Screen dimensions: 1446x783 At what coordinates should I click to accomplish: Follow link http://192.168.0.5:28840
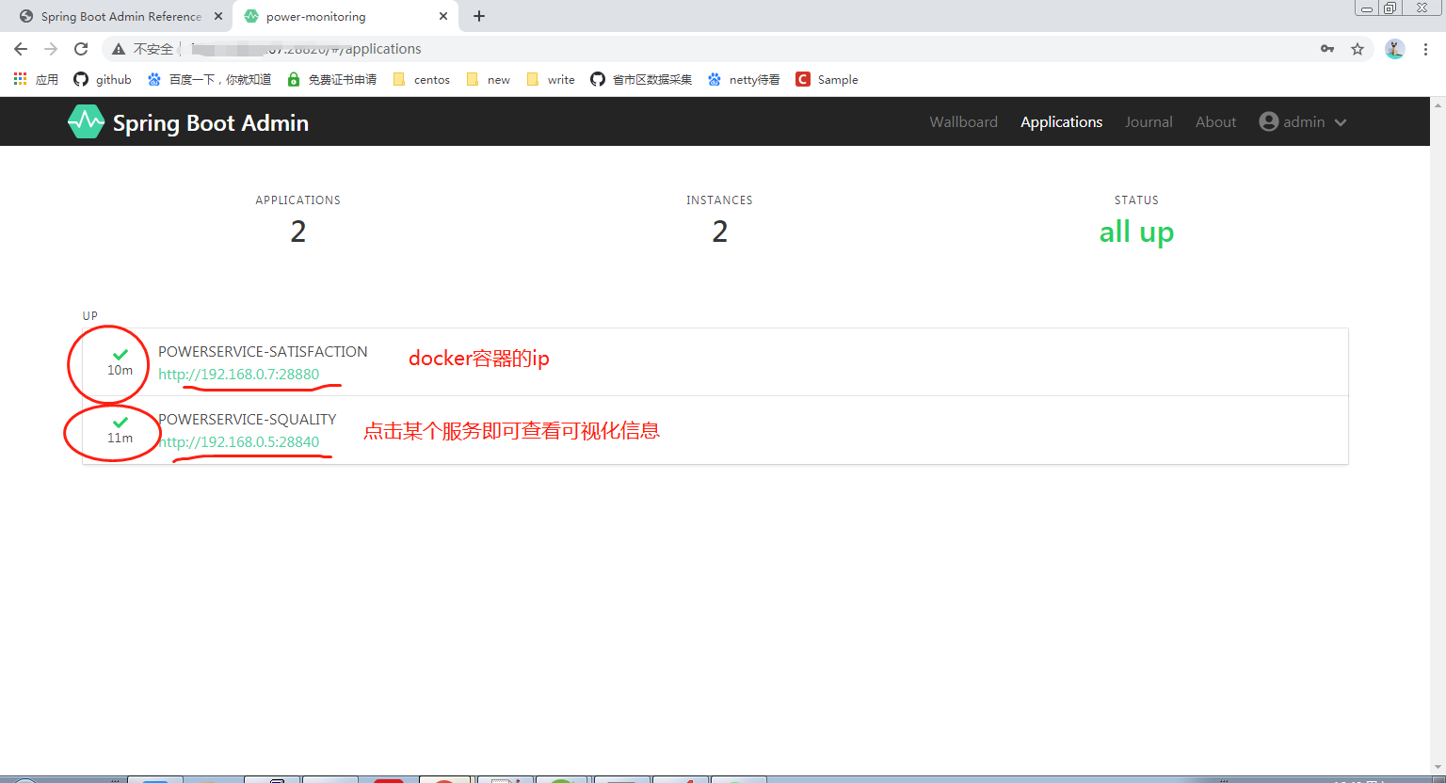coord(239,441)
